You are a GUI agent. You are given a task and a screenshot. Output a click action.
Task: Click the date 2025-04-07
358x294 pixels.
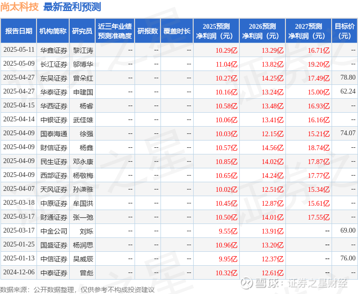coord(19,188)
